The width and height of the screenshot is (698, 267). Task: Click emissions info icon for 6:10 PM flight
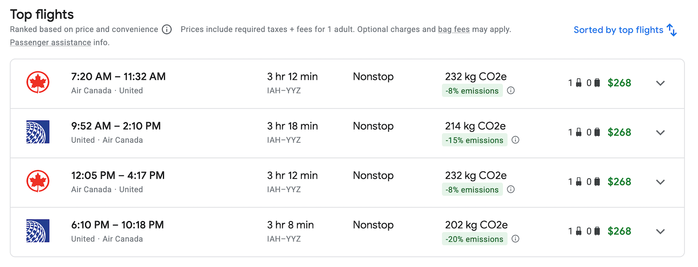point(515,239)
